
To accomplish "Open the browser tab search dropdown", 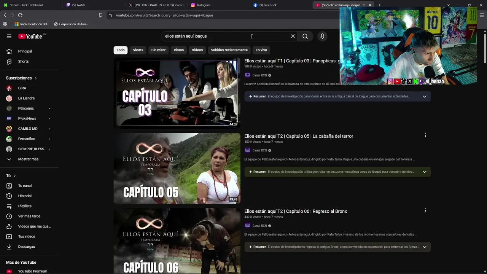I will pyautogui.click(x=449, y=5).
